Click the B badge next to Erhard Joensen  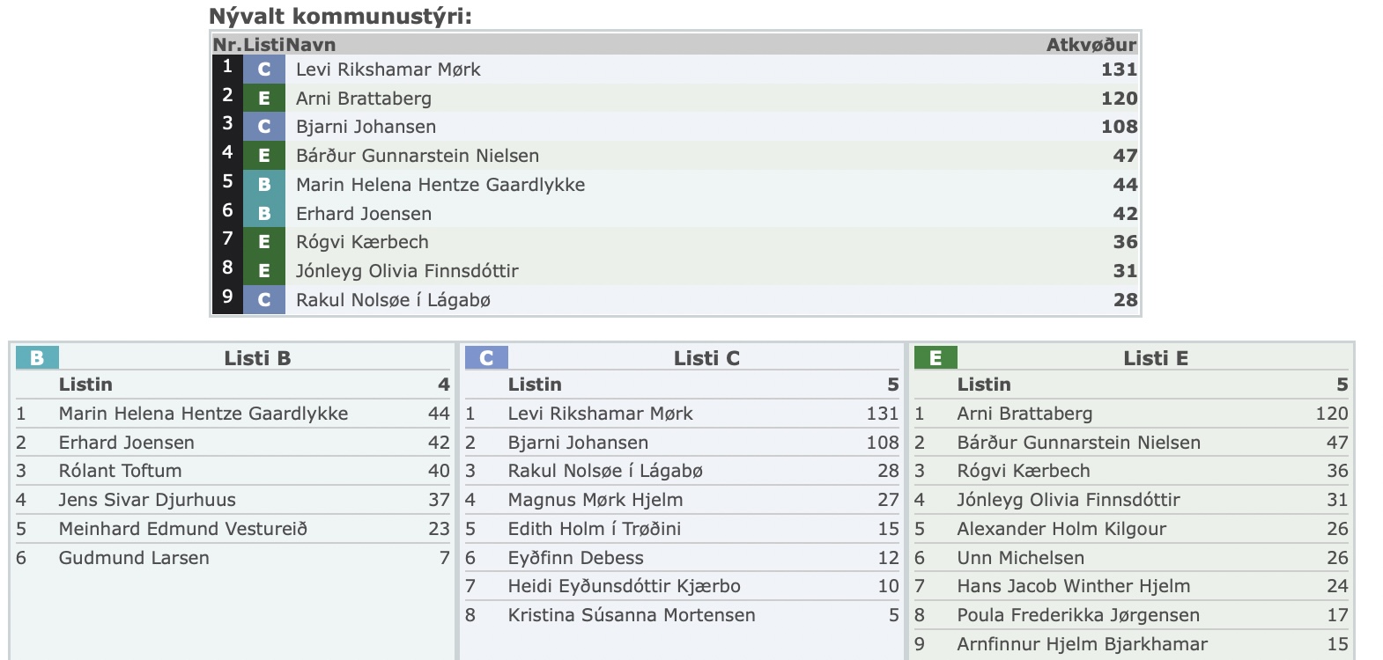pos(264,214)
